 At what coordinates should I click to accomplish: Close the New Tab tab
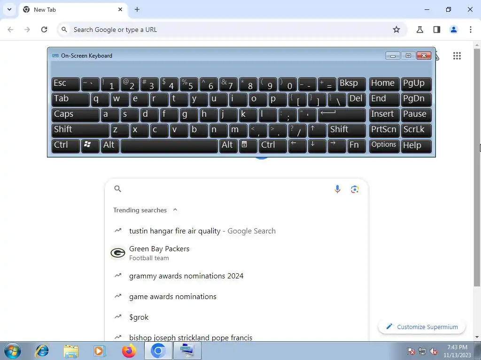coord(120,9)
